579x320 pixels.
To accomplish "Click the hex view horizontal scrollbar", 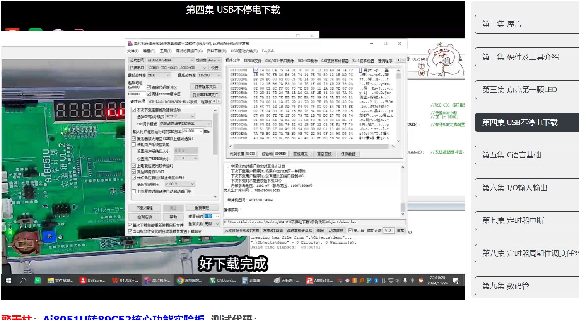I will pos(311,146).
